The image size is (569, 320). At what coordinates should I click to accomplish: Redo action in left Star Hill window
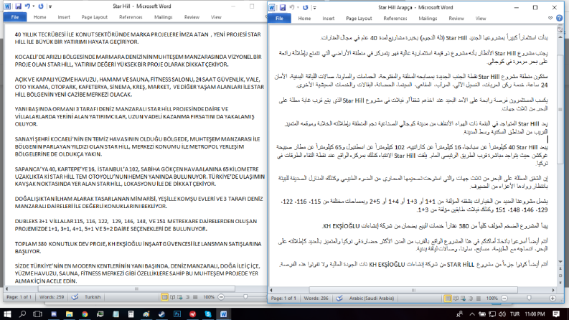[41, 6]
